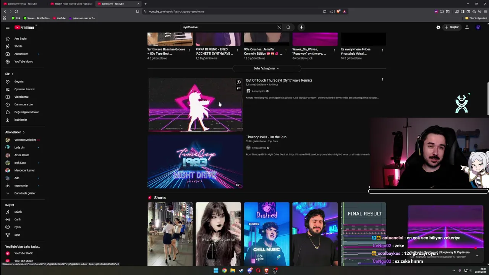Open the YouTube hamburger guide menu

click(x=7, y=27)
